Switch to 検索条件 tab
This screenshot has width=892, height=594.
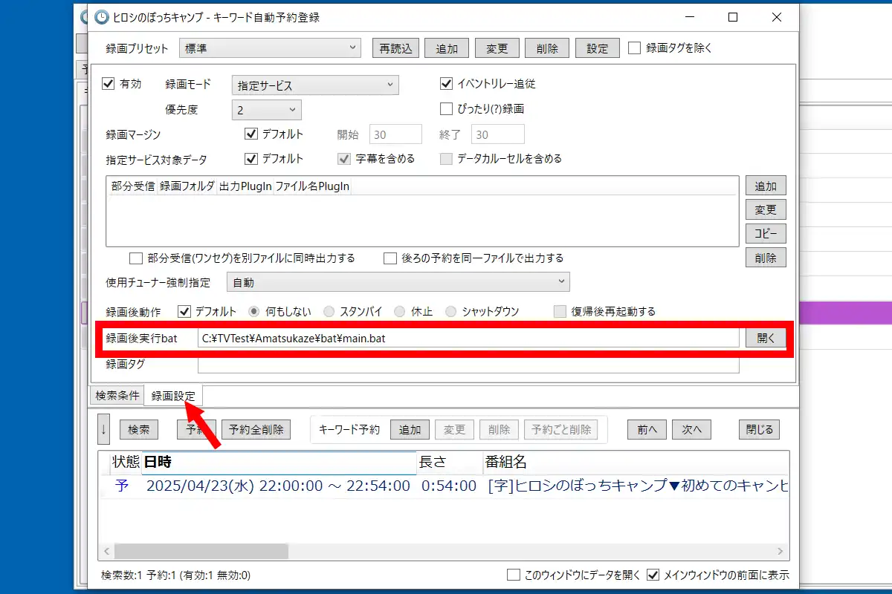117,396
